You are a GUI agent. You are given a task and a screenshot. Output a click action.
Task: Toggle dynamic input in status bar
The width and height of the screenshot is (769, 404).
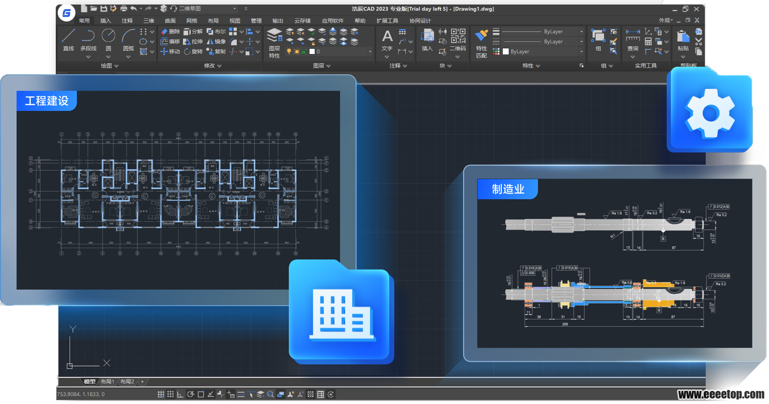tap(231, 394)
